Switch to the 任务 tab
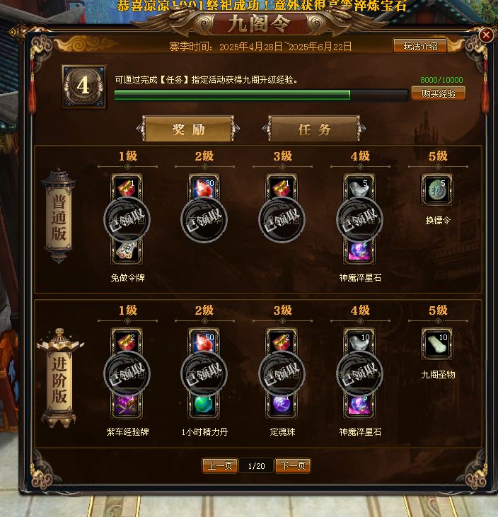This screenshot has width=498, height=517. pyautogui.click(x=314, y=129)
